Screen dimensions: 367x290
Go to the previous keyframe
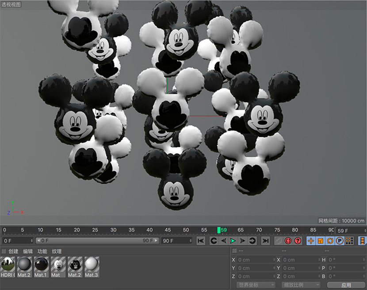[x=214, y=241]
